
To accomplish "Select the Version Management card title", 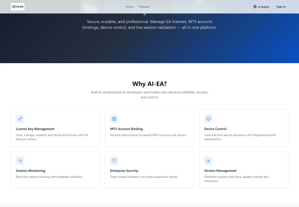I will click(220, 171).
